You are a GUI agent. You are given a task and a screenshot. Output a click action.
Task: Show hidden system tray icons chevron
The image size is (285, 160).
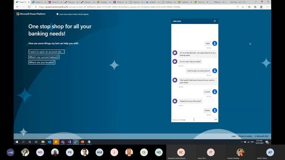click(x=241, y=142)
